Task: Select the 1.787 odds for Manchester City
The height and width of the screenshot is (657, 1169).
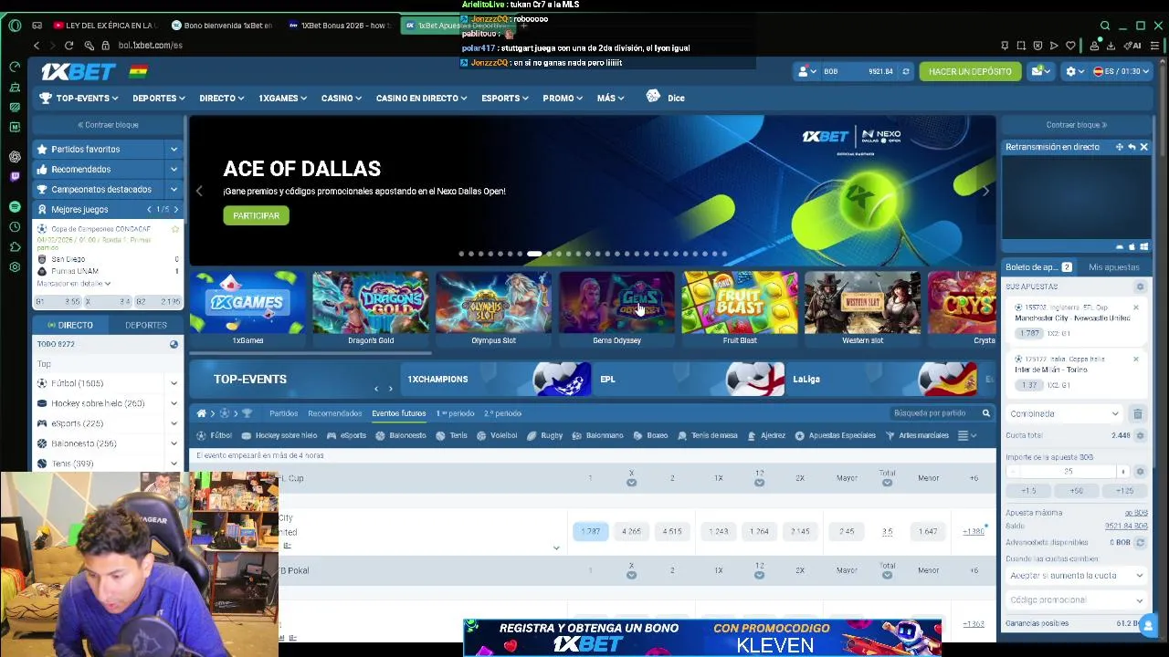Action: 591,531
